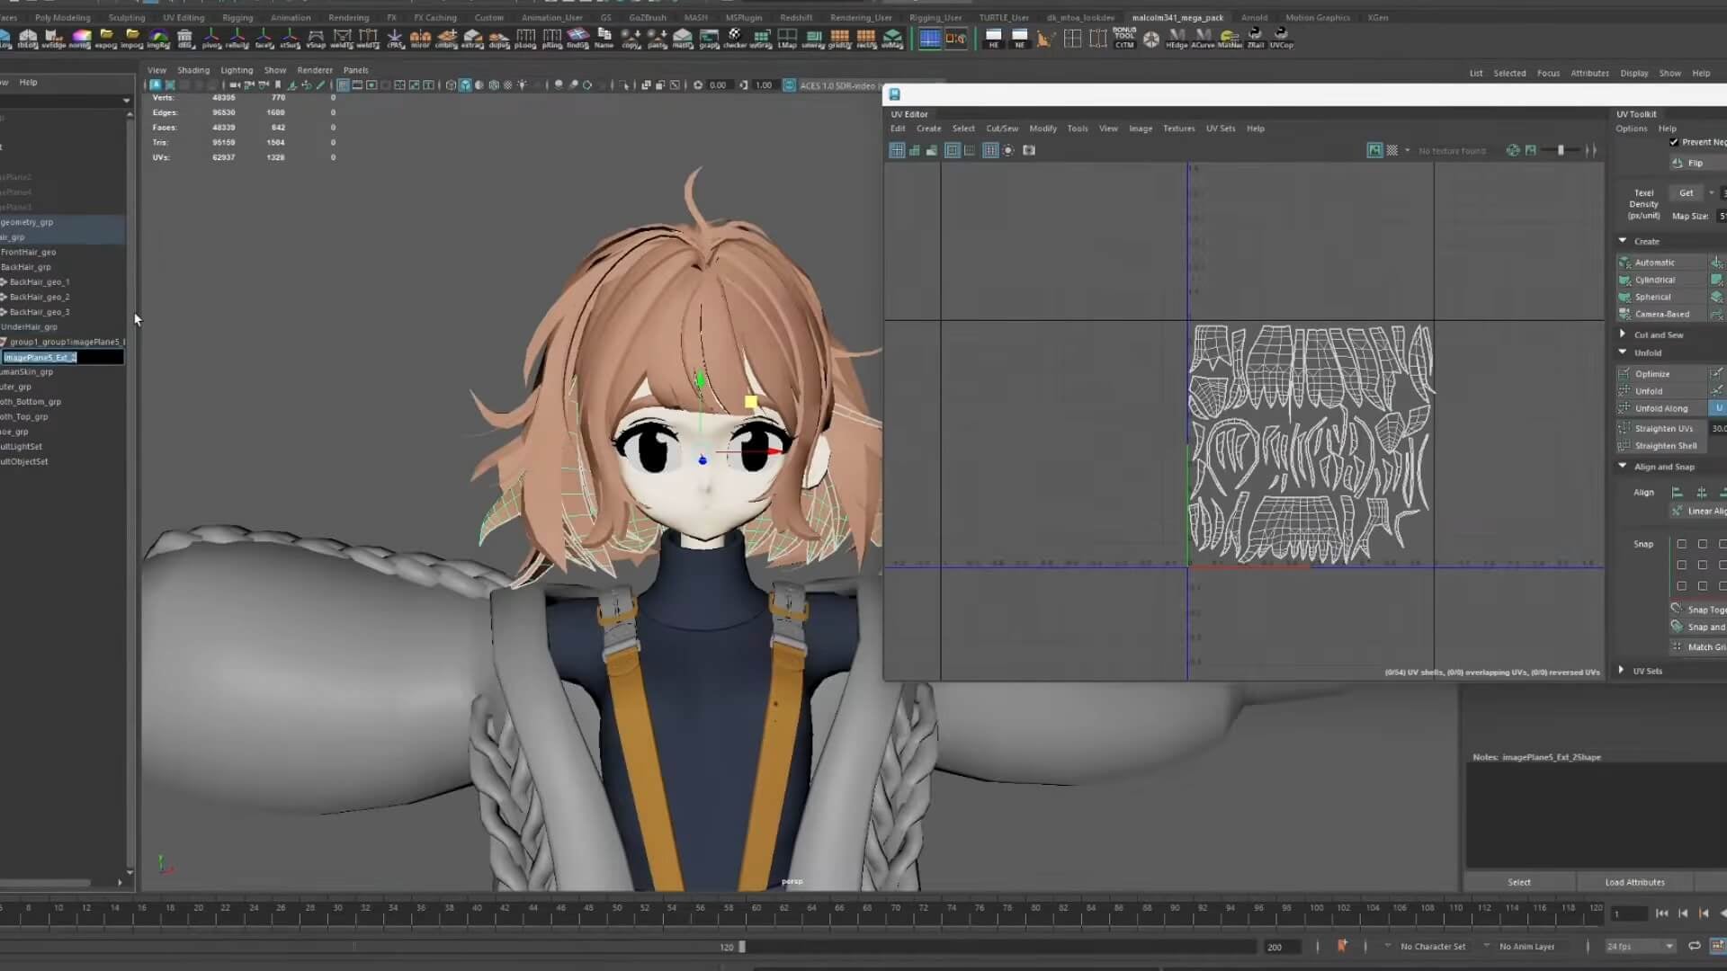Collapse the Unfold section
This screenshot has height=971, width=1727.
coord(1623,352)
